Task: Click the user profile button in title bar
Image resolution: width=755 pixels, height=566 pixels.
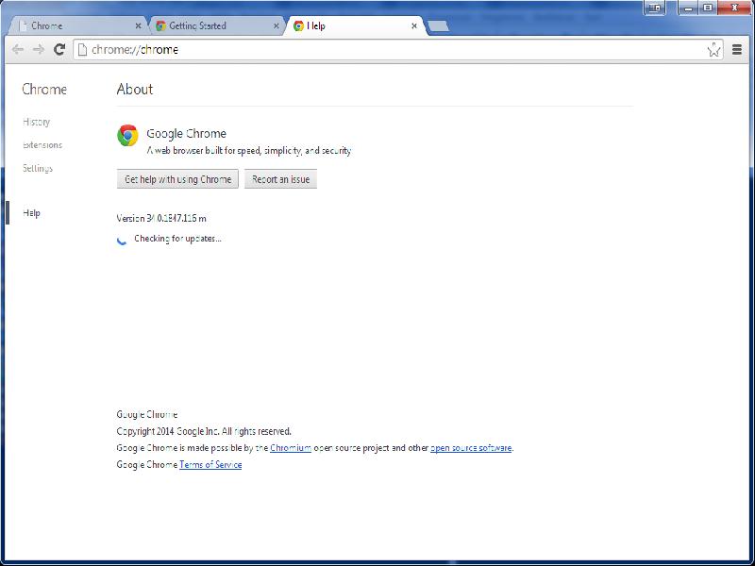Action: (654, 8)
